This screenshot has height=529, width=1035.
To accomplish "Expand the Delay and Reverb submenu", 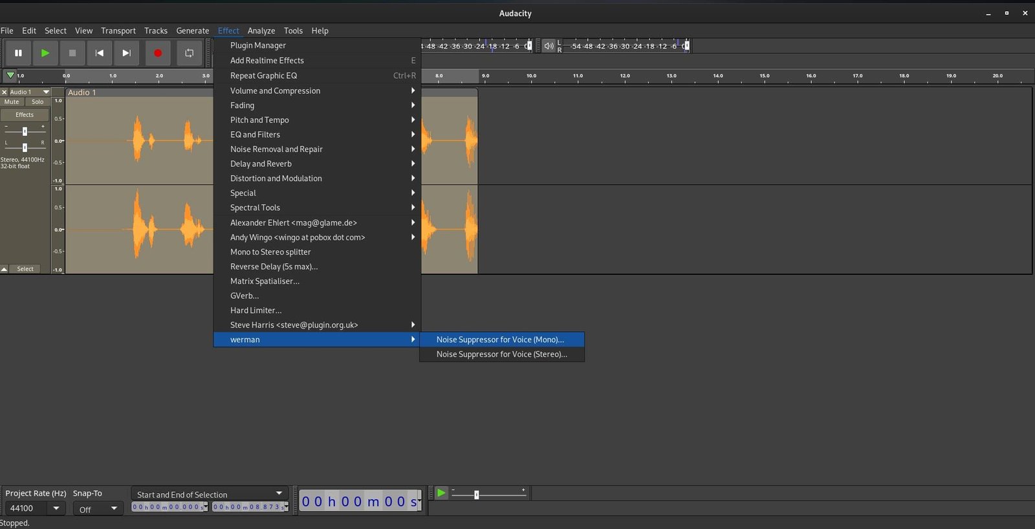I will pos(317,164).
